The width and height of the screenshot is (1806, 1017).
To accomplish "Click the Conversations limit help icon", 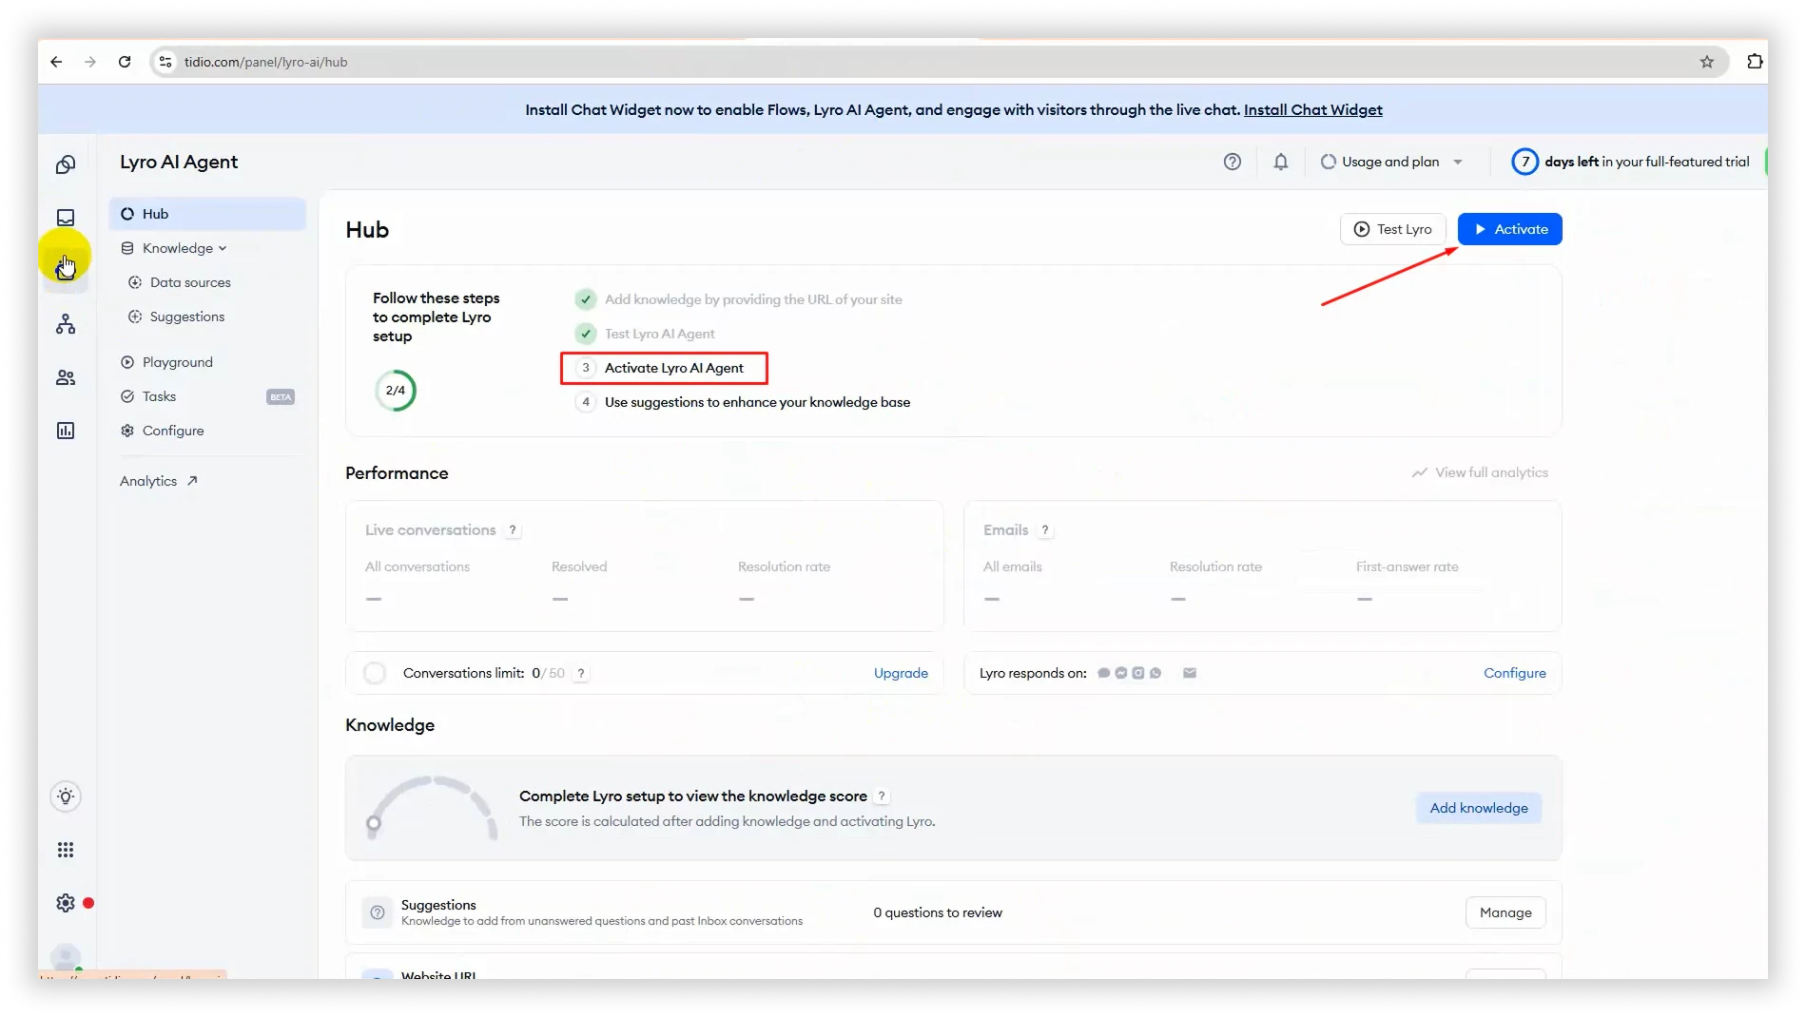I will [581, 673].
